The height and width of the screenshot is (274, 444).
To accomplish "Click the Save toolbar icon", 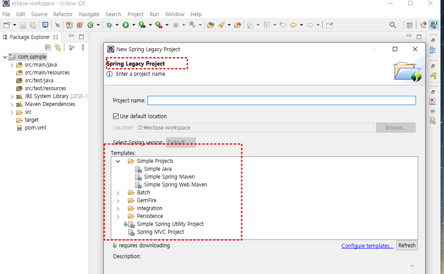I will tap(23, 25).
